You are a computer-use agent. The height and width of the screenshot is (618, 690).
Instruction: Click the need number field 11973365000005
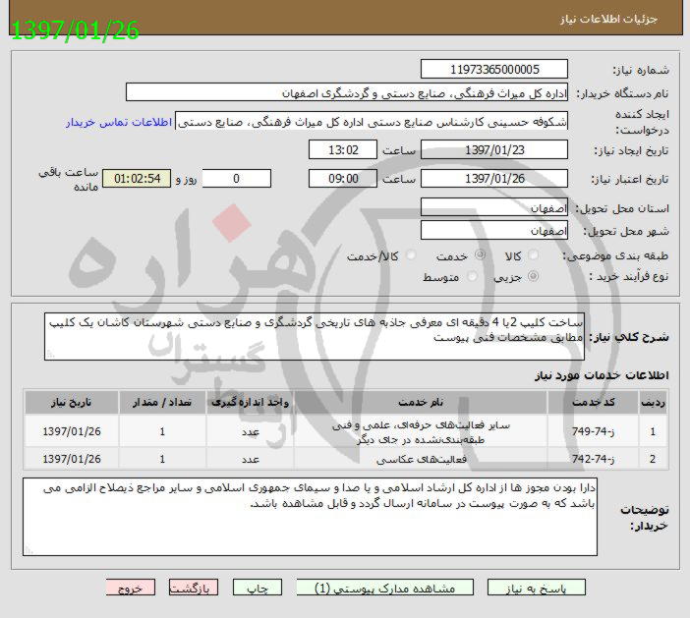click(x=494, y=70)
